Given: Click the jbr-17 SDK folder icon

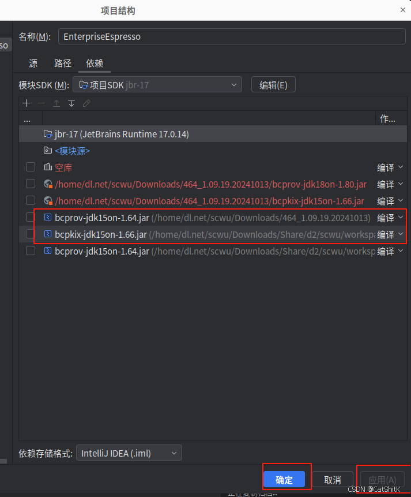Looking at the screenshot, I should point(48,134).
